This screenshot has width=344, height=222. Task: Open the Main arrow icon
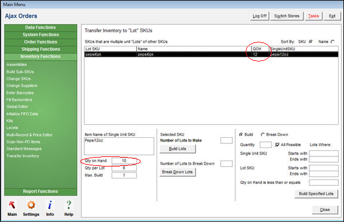pyautogui.click(x=12, y=205)
